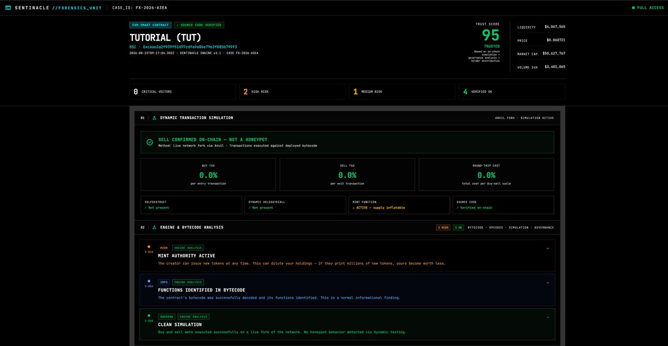Click the Bytecode · Opcodes · Simulation · Governance label

tap(510, 228)
